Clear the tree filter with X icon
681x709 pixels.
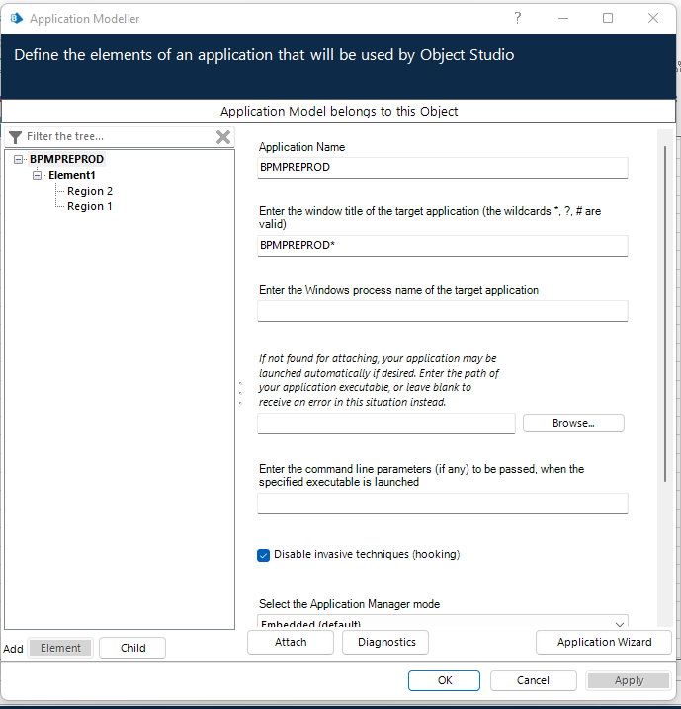(223, 137)
